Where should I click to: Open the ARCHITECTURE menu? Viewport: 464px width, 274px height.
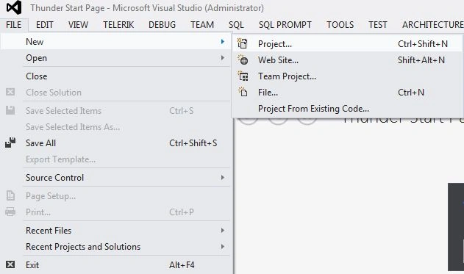(x=432, y=24)
